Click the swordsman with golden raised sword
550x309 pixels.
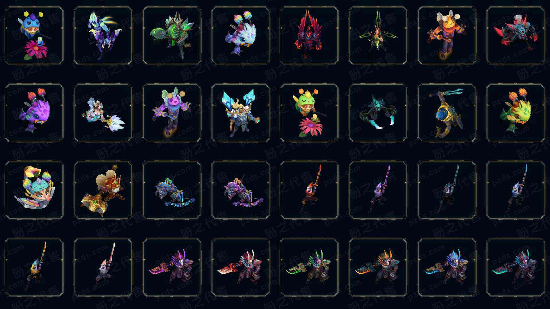(34, 267)
